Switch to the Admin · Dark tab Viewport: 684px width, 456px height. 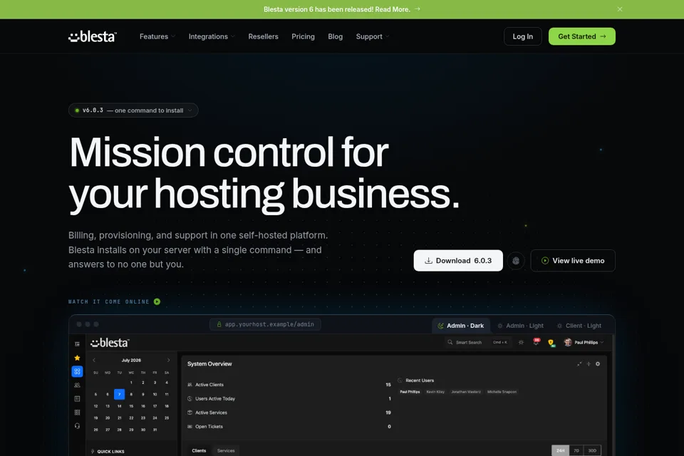point(461,326)
